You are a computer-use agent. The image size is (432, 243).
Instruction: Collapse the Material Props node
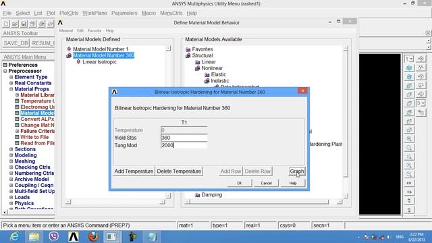pos(11,89)
